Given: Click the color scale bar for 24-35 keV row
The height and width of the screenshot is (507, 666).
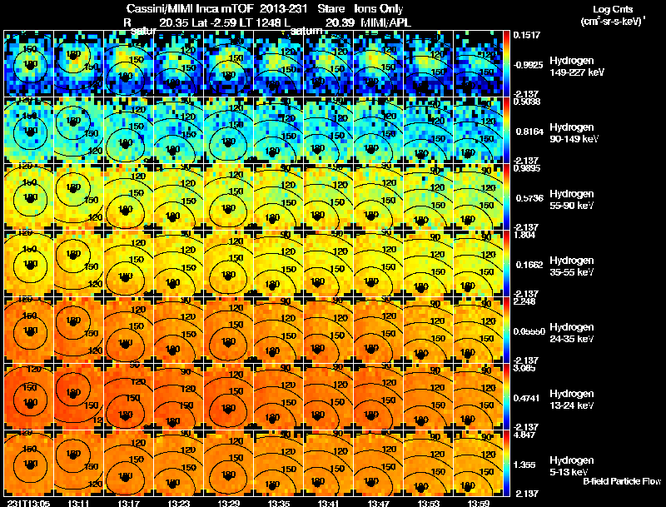Looking at the screenshot, I should point(506,330).
